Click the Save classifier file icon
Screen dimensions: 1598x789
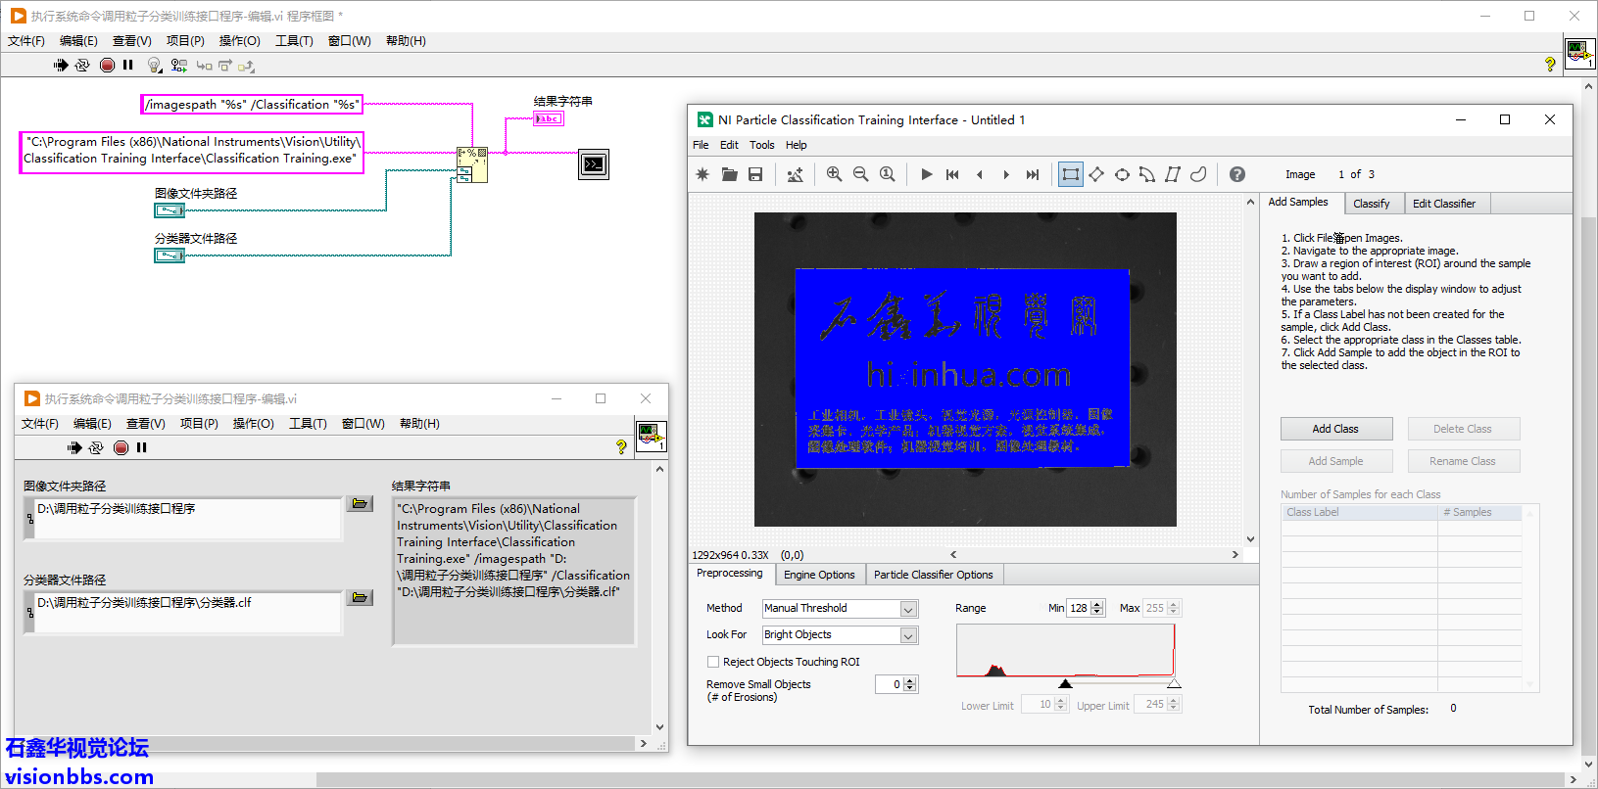point(755,174)
